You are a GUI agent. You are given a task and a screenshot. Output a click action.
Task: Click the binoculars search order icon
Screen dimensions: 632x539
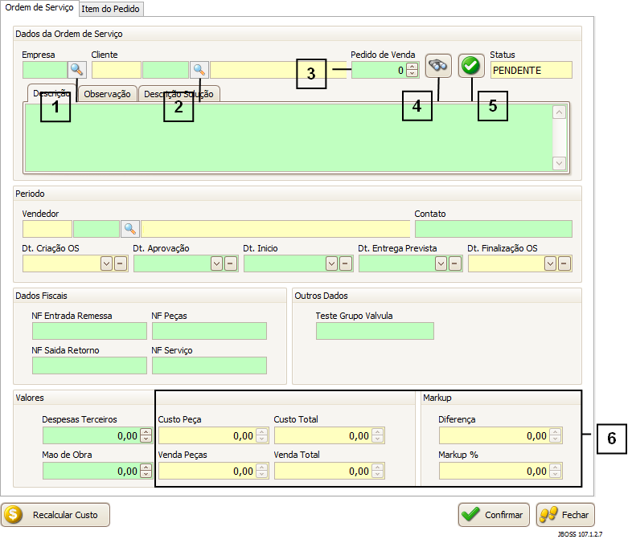pyautogui.click(x=438, y=66)
